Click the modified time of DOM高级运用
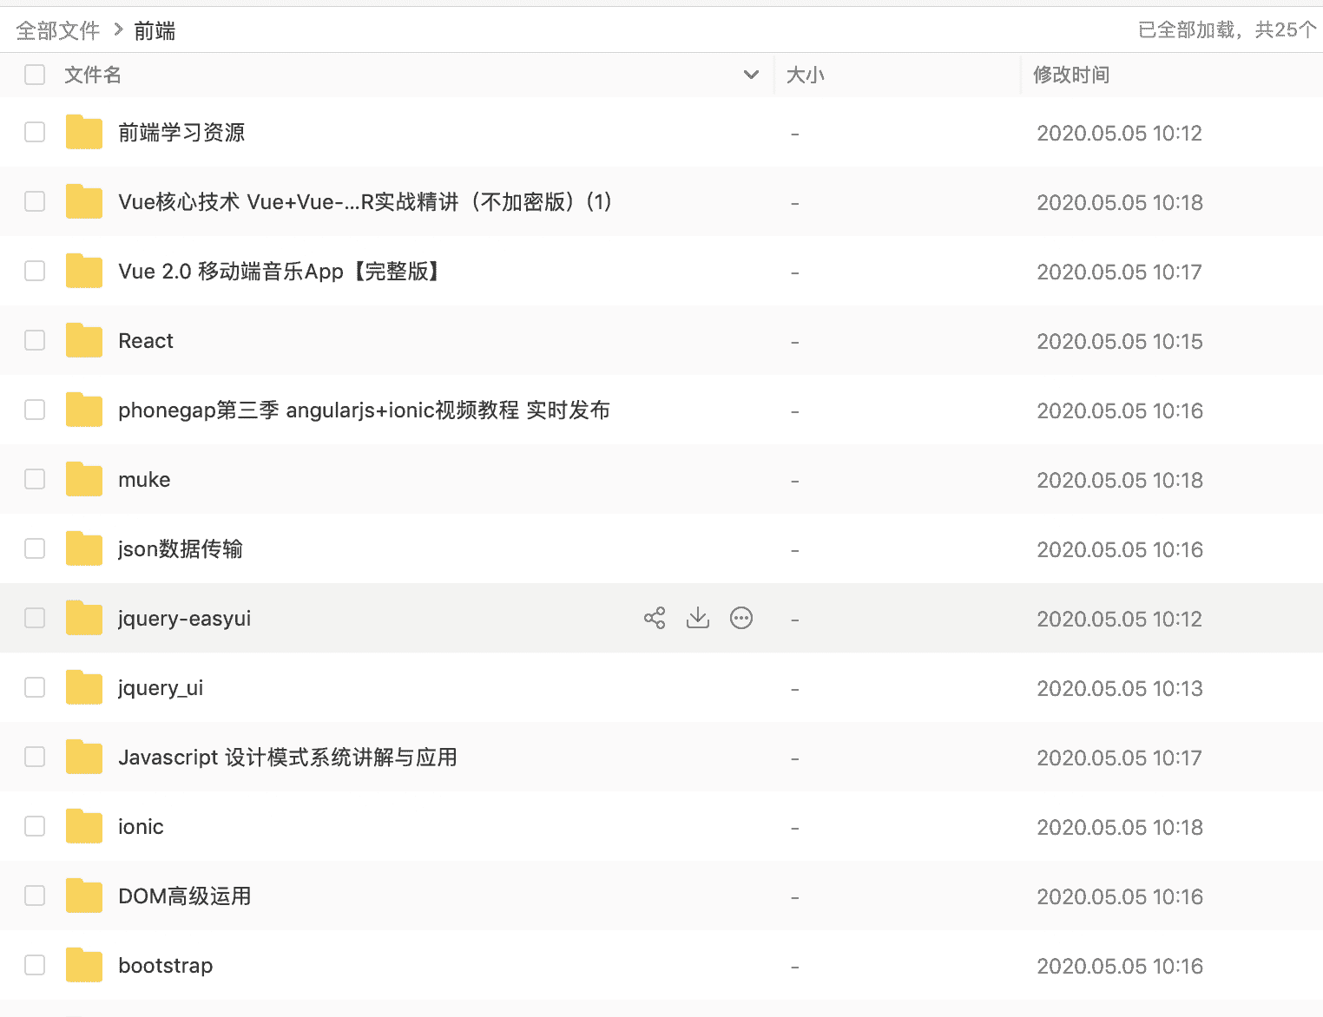Viewport: 1323px width, 1017px height. click(1120, 896)
